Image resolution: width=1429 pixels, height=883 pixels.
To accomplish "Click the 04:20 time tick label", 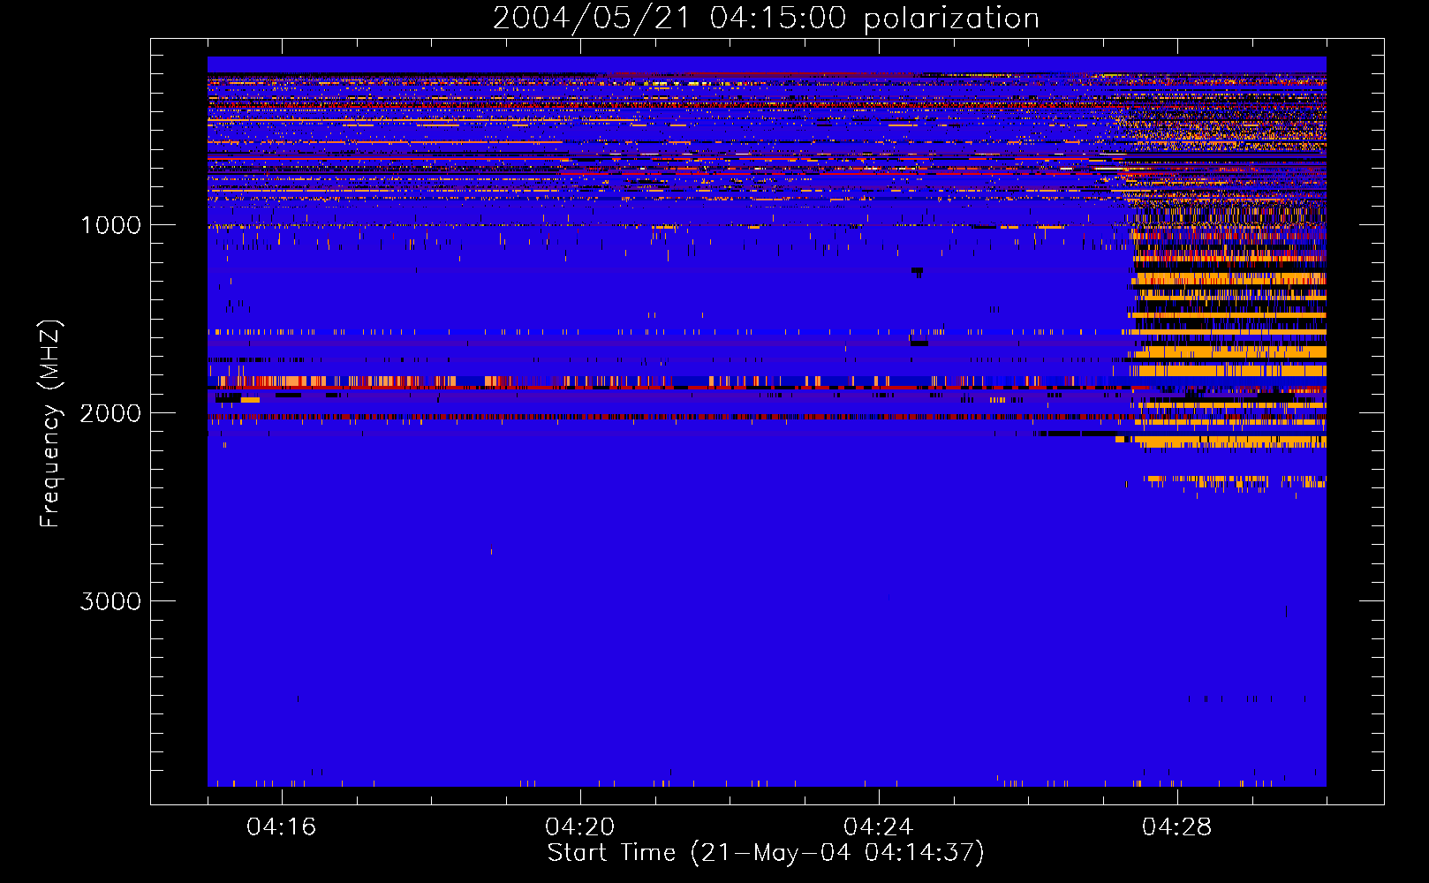I will coord(580,827).
